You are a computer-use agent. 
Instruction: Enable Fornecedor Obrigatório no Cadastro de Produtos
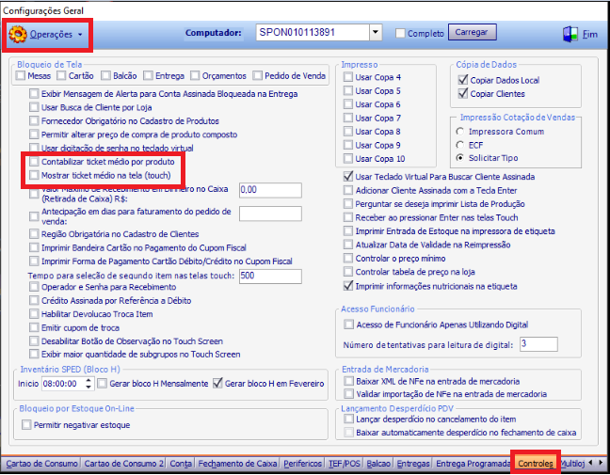tap(34, 120)
